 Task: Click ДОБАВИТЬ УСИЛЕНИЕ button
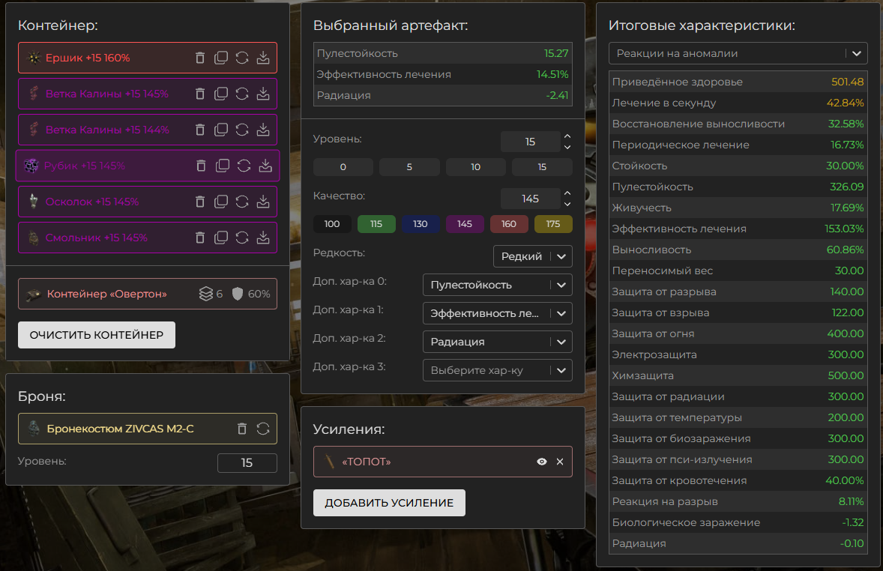[x=389, y=503]
